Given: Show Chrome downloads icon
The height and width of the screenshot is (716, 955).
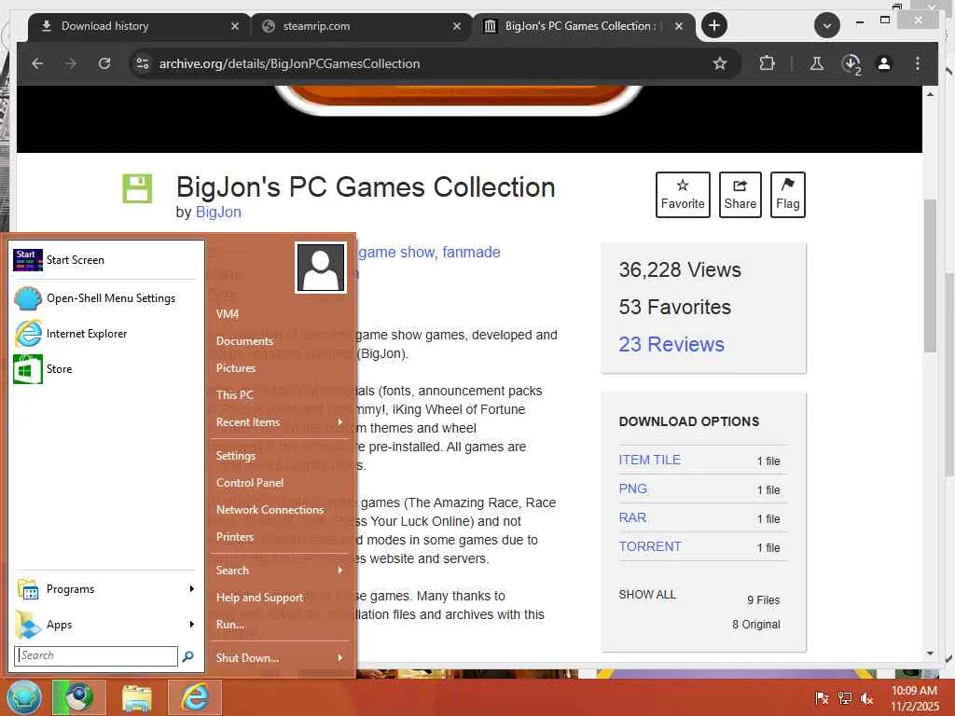Looking at the screenshot, I should click(x=851, y=63).
